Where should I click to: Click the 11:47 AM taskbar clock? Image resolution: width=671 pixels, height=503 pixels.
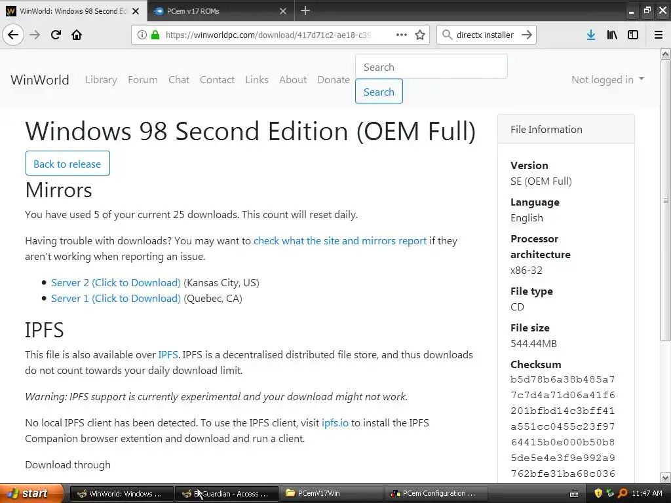[x=647, y=493]
